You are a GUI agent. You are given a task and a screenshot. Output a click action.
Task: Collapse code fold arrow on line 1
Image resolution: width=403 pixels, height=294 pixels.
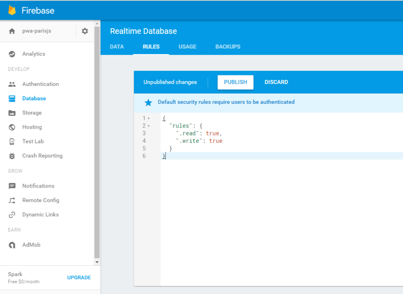click(149, 118)
